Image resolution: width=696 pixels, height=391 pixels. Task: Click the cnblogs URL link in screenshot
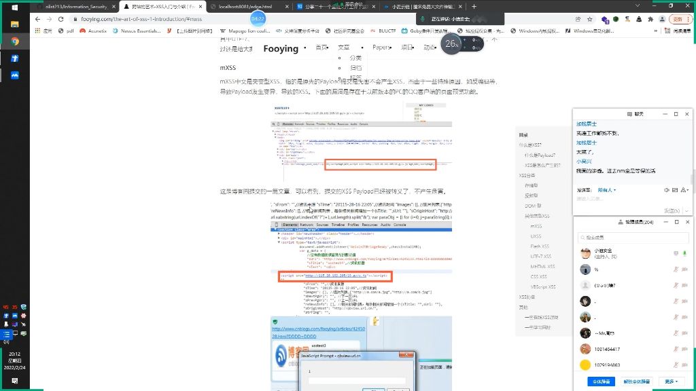318,333
